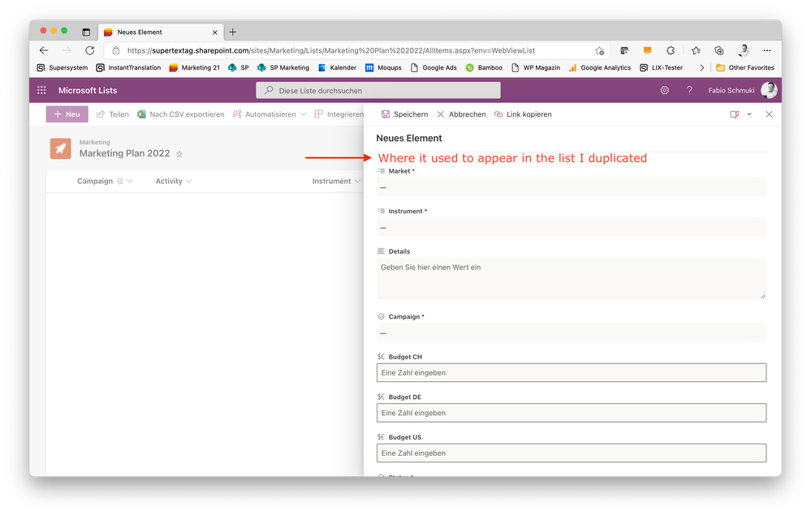
Task: Open the Google Analytics bookmark
Action: [x=600, y=67]
